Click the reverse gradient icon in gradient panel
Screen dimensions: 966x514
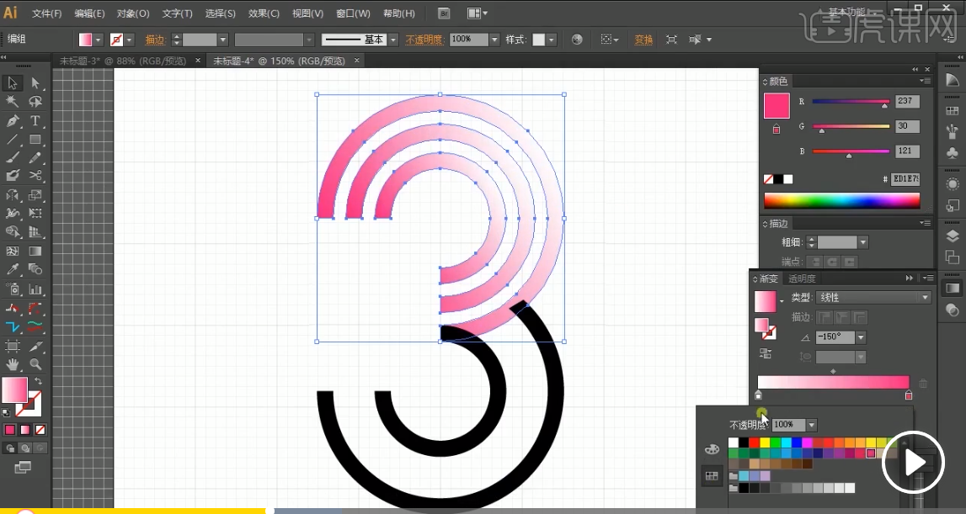pos(766,353)
